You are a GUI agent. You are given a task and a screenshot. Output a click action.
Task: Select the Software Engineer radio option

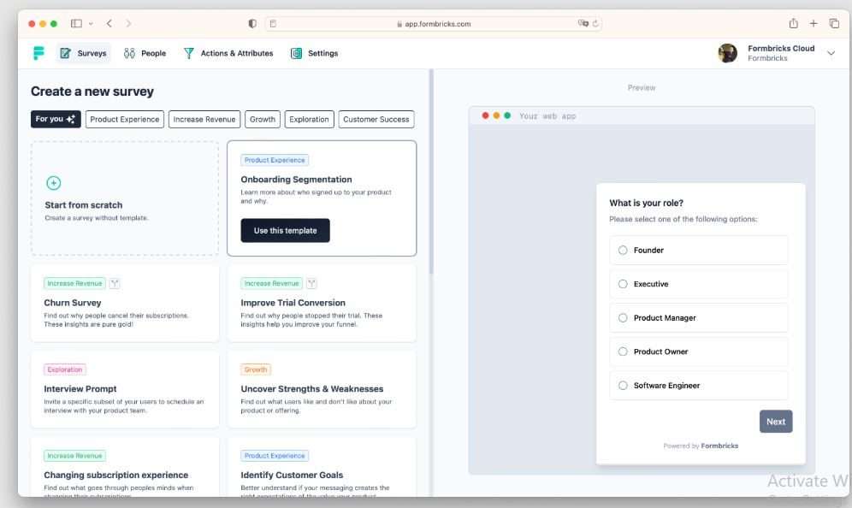623,385
